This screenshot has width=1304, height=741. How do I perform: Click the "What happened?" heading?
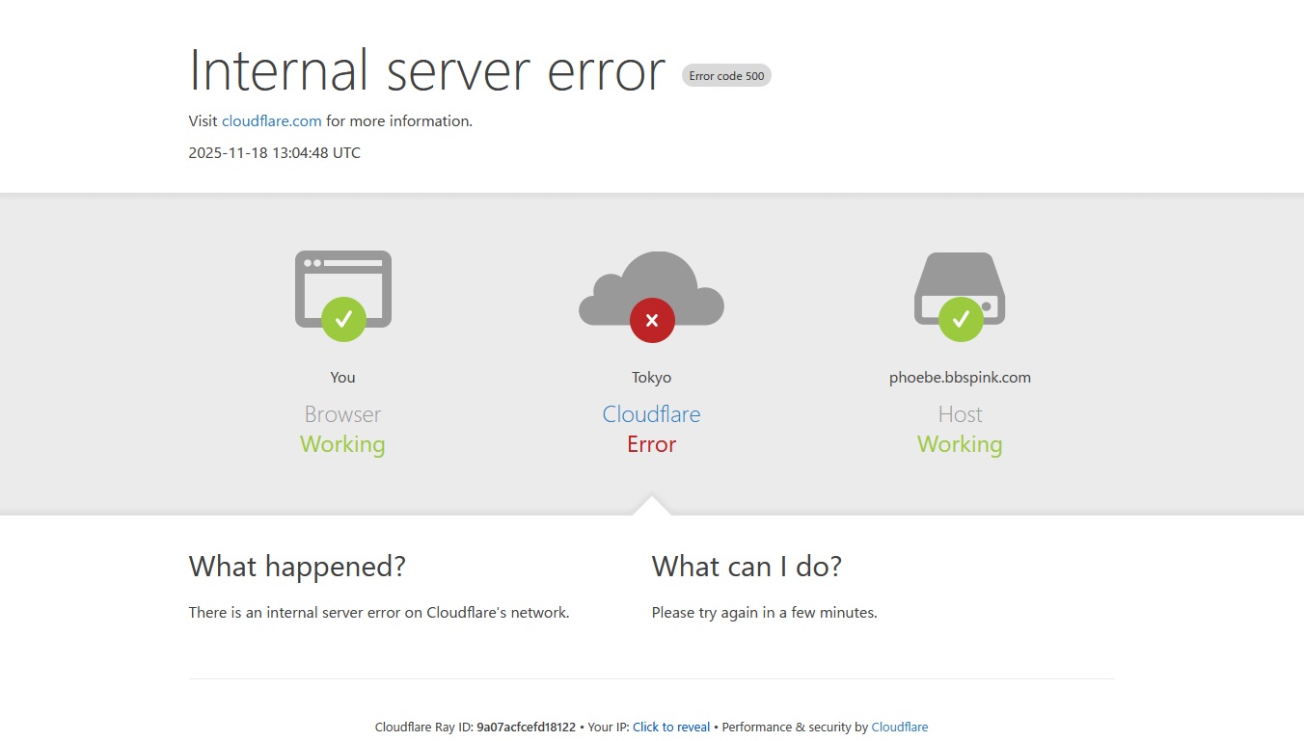click(x=297, y=567)
